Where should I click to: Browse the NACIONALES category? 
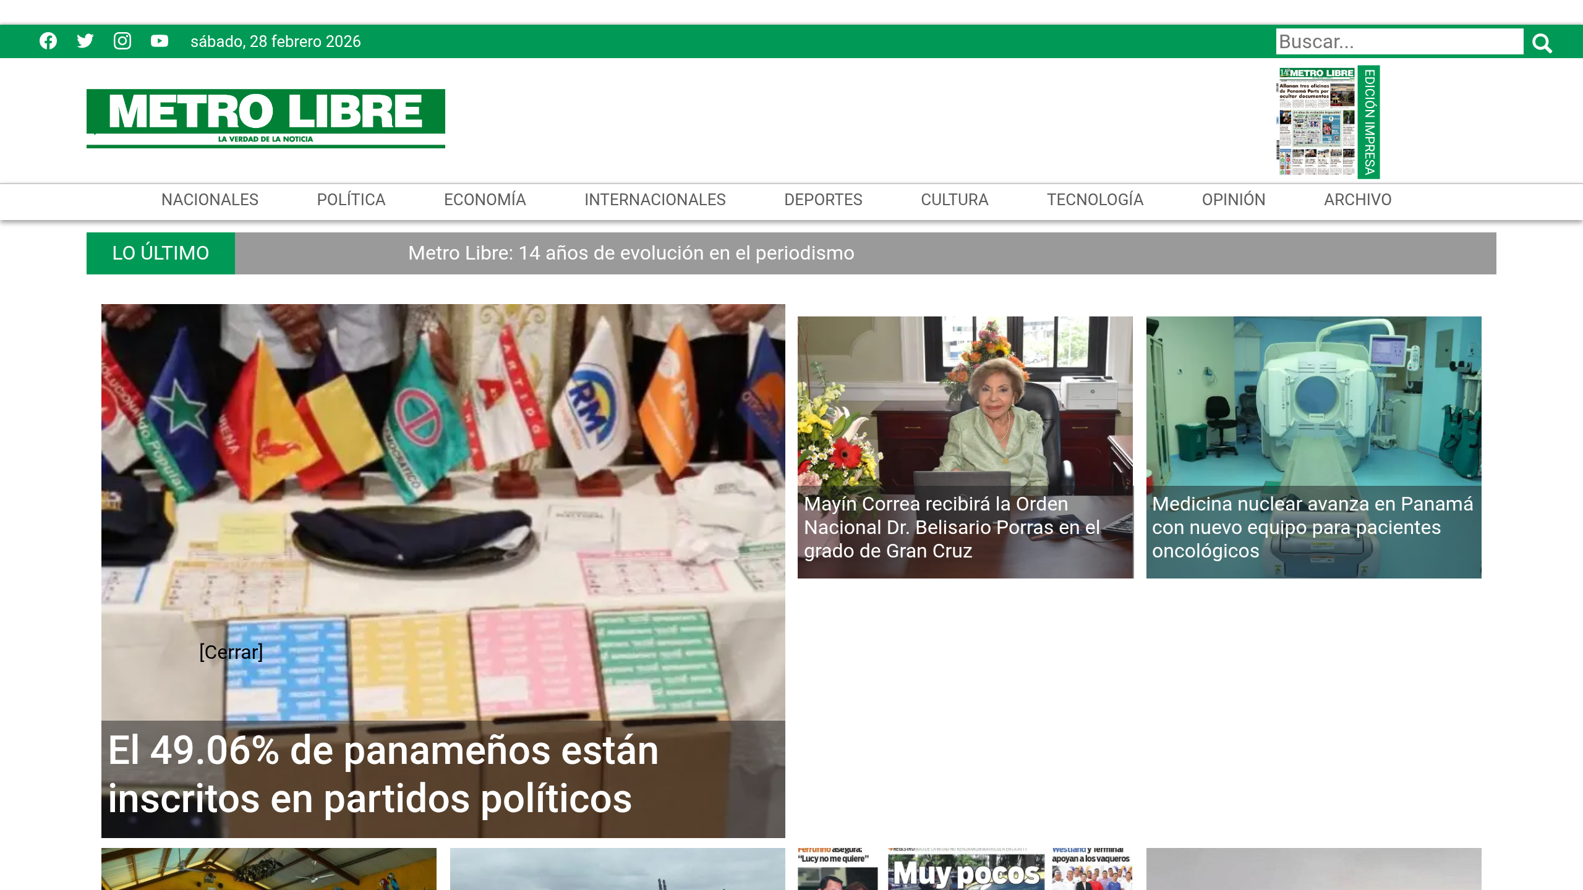[210, 200]
